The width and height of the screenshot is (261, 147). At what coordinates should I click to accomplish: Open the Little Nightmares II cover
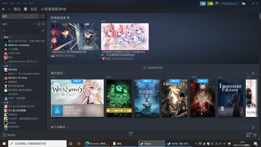click(147, 98)
